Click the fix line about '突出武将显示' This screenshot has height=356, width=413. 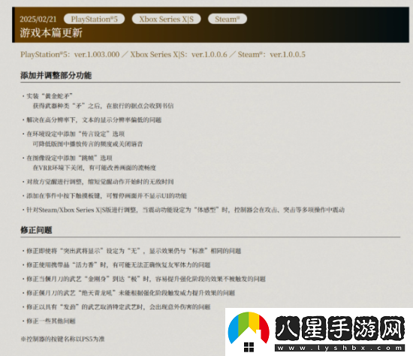coord(131,251)
